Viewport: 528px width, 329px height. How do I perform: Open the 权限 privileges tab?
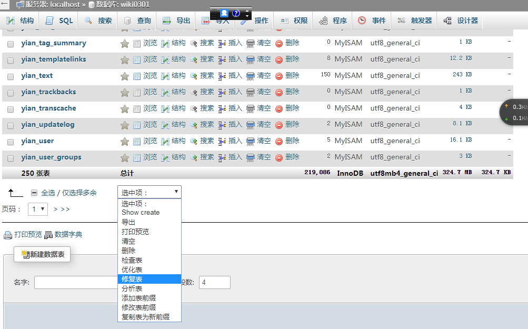tap(294, 21)
